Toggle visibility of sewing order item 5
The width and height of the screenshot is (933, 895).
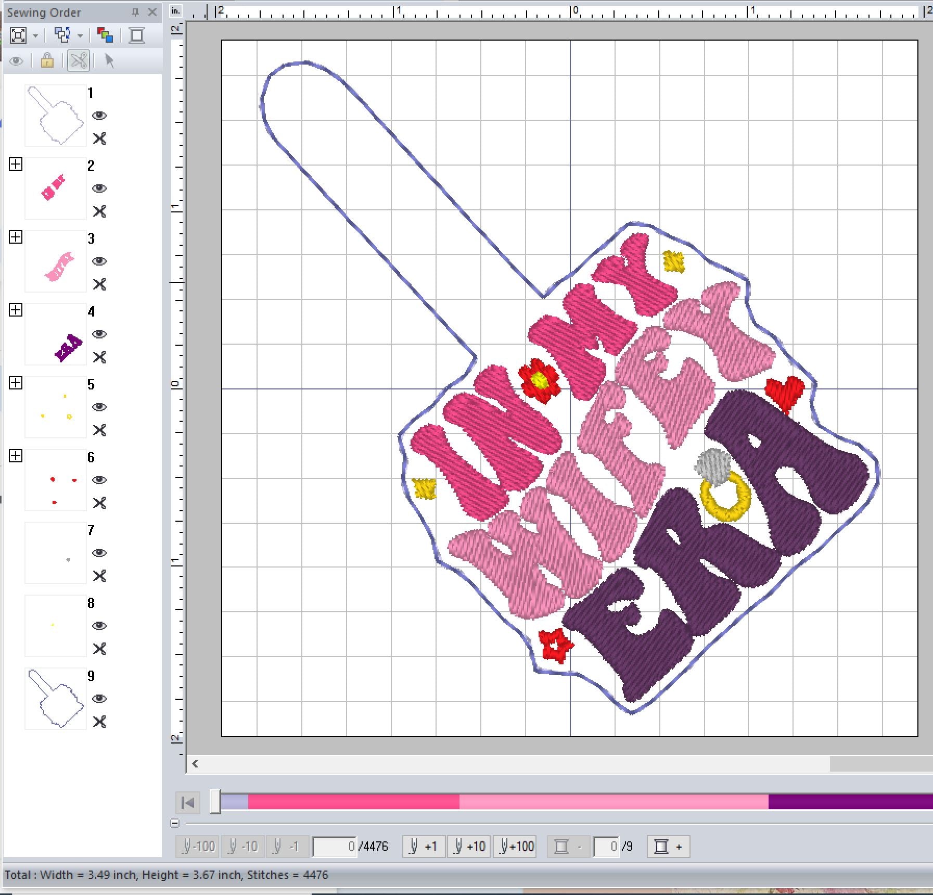[x=99, y=407]
